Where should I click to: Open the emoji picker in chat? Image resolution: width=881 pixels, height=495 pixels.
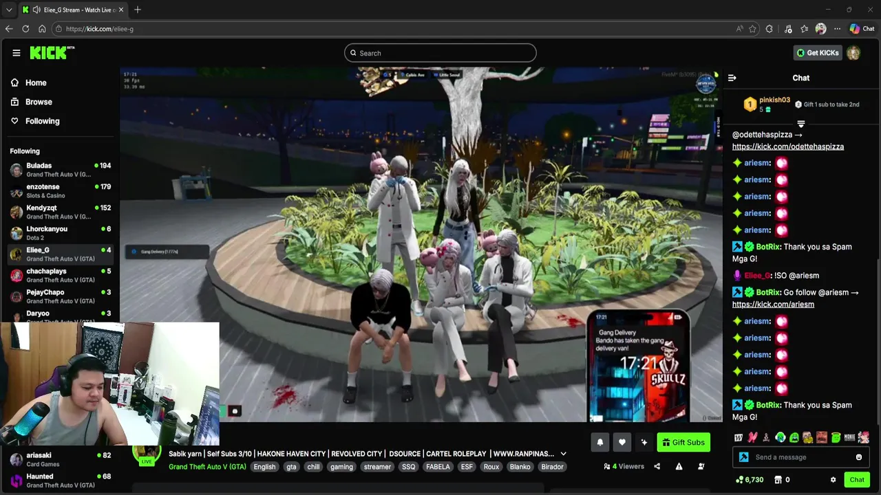point(858,457)
